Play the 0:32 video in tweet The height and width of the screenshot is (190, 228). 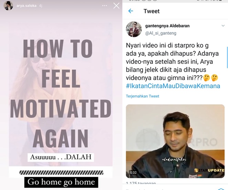175,141
